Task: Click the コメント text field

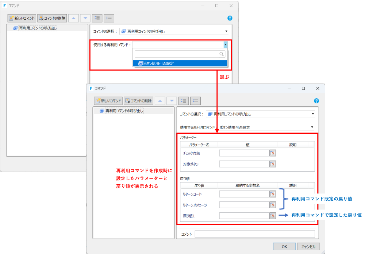Action: point(254,234)
